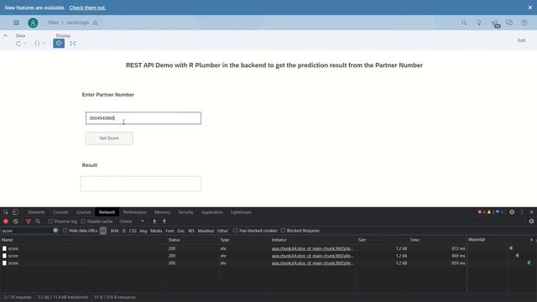Filter requests by XHR
Viewport: 537px width, 302px height.
114,231
